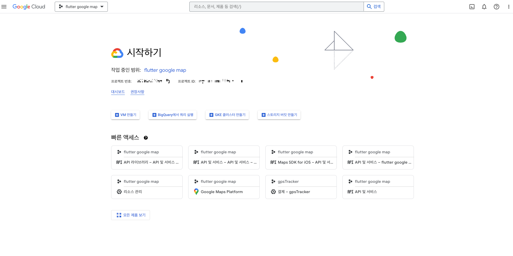Viewport: 513px width, 256px height.
Task: Go to the 권장사항 link
Action: 137,92
